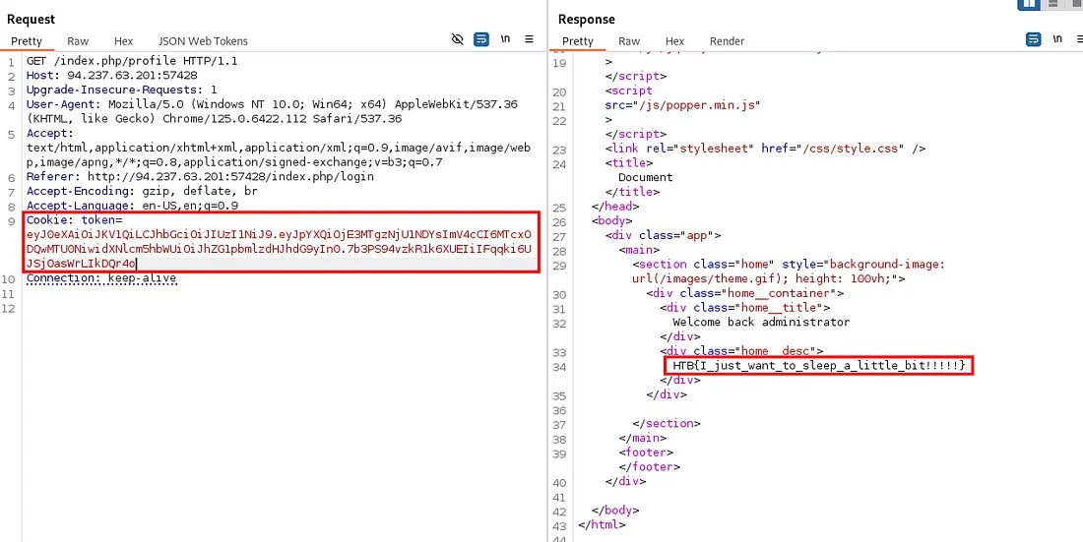Viewport: 1083px width, 542px height.
Task: Toggle hidden characters eye icon in Request
Action: [457, 39]
